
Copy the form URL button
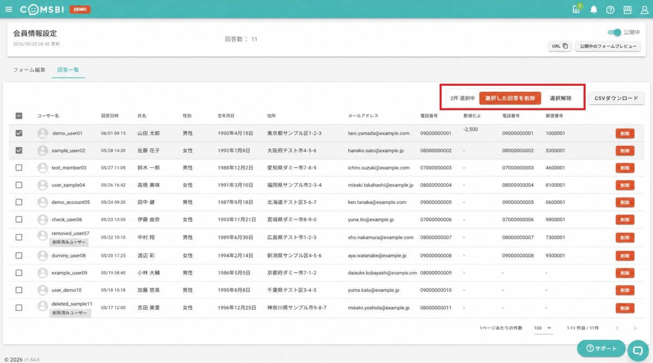560,46
